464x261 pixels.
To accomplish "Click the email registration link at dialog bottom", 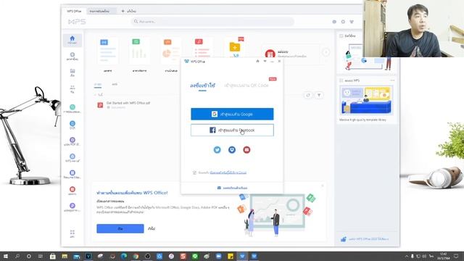I will [x=232, y=188].
